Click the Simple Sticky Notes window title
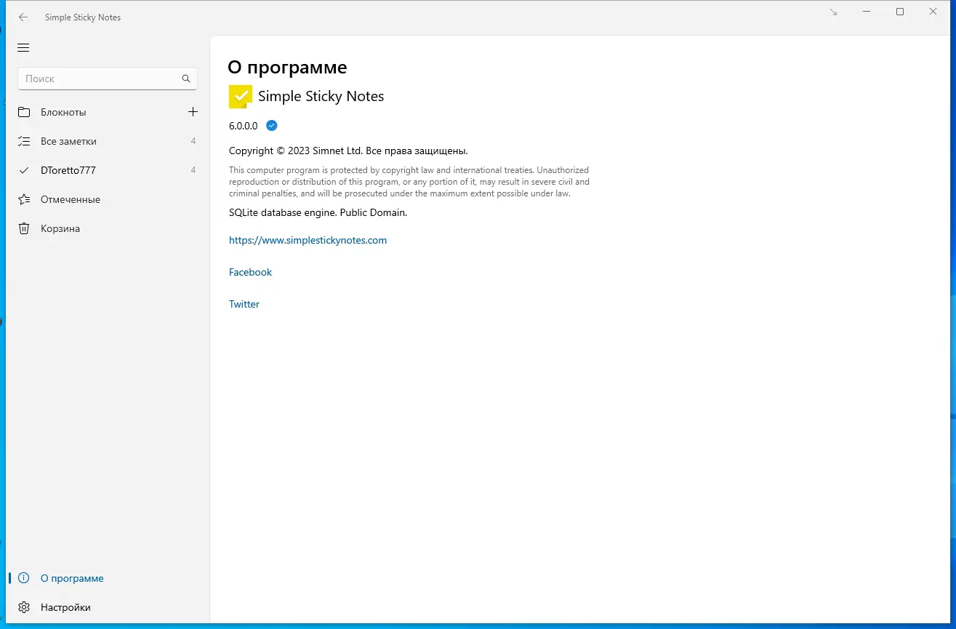956x629 pixels. [x=83, y=17]
